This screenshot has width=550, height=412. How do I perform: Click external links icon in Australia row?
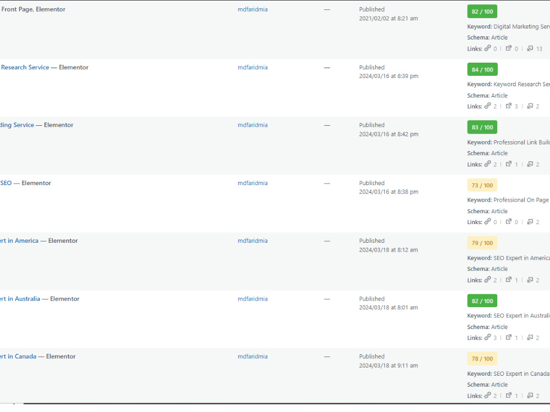click(509, 337)
